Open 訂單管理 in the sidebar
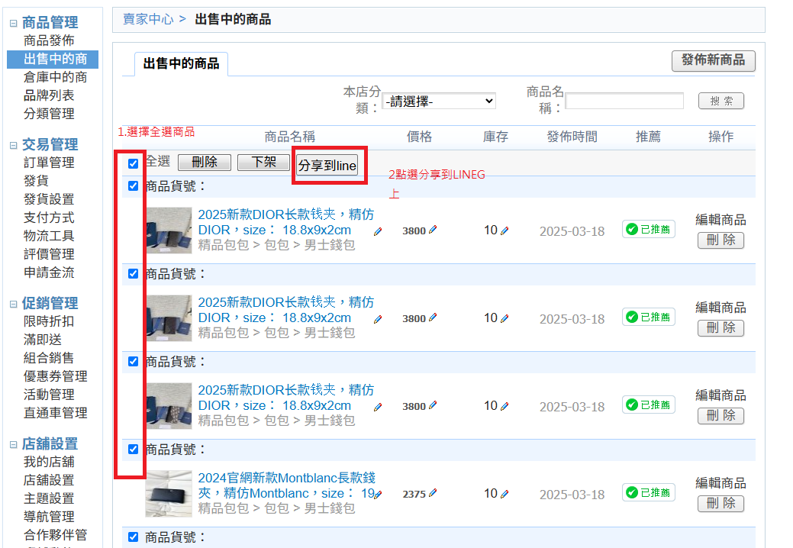 (49, 163)
